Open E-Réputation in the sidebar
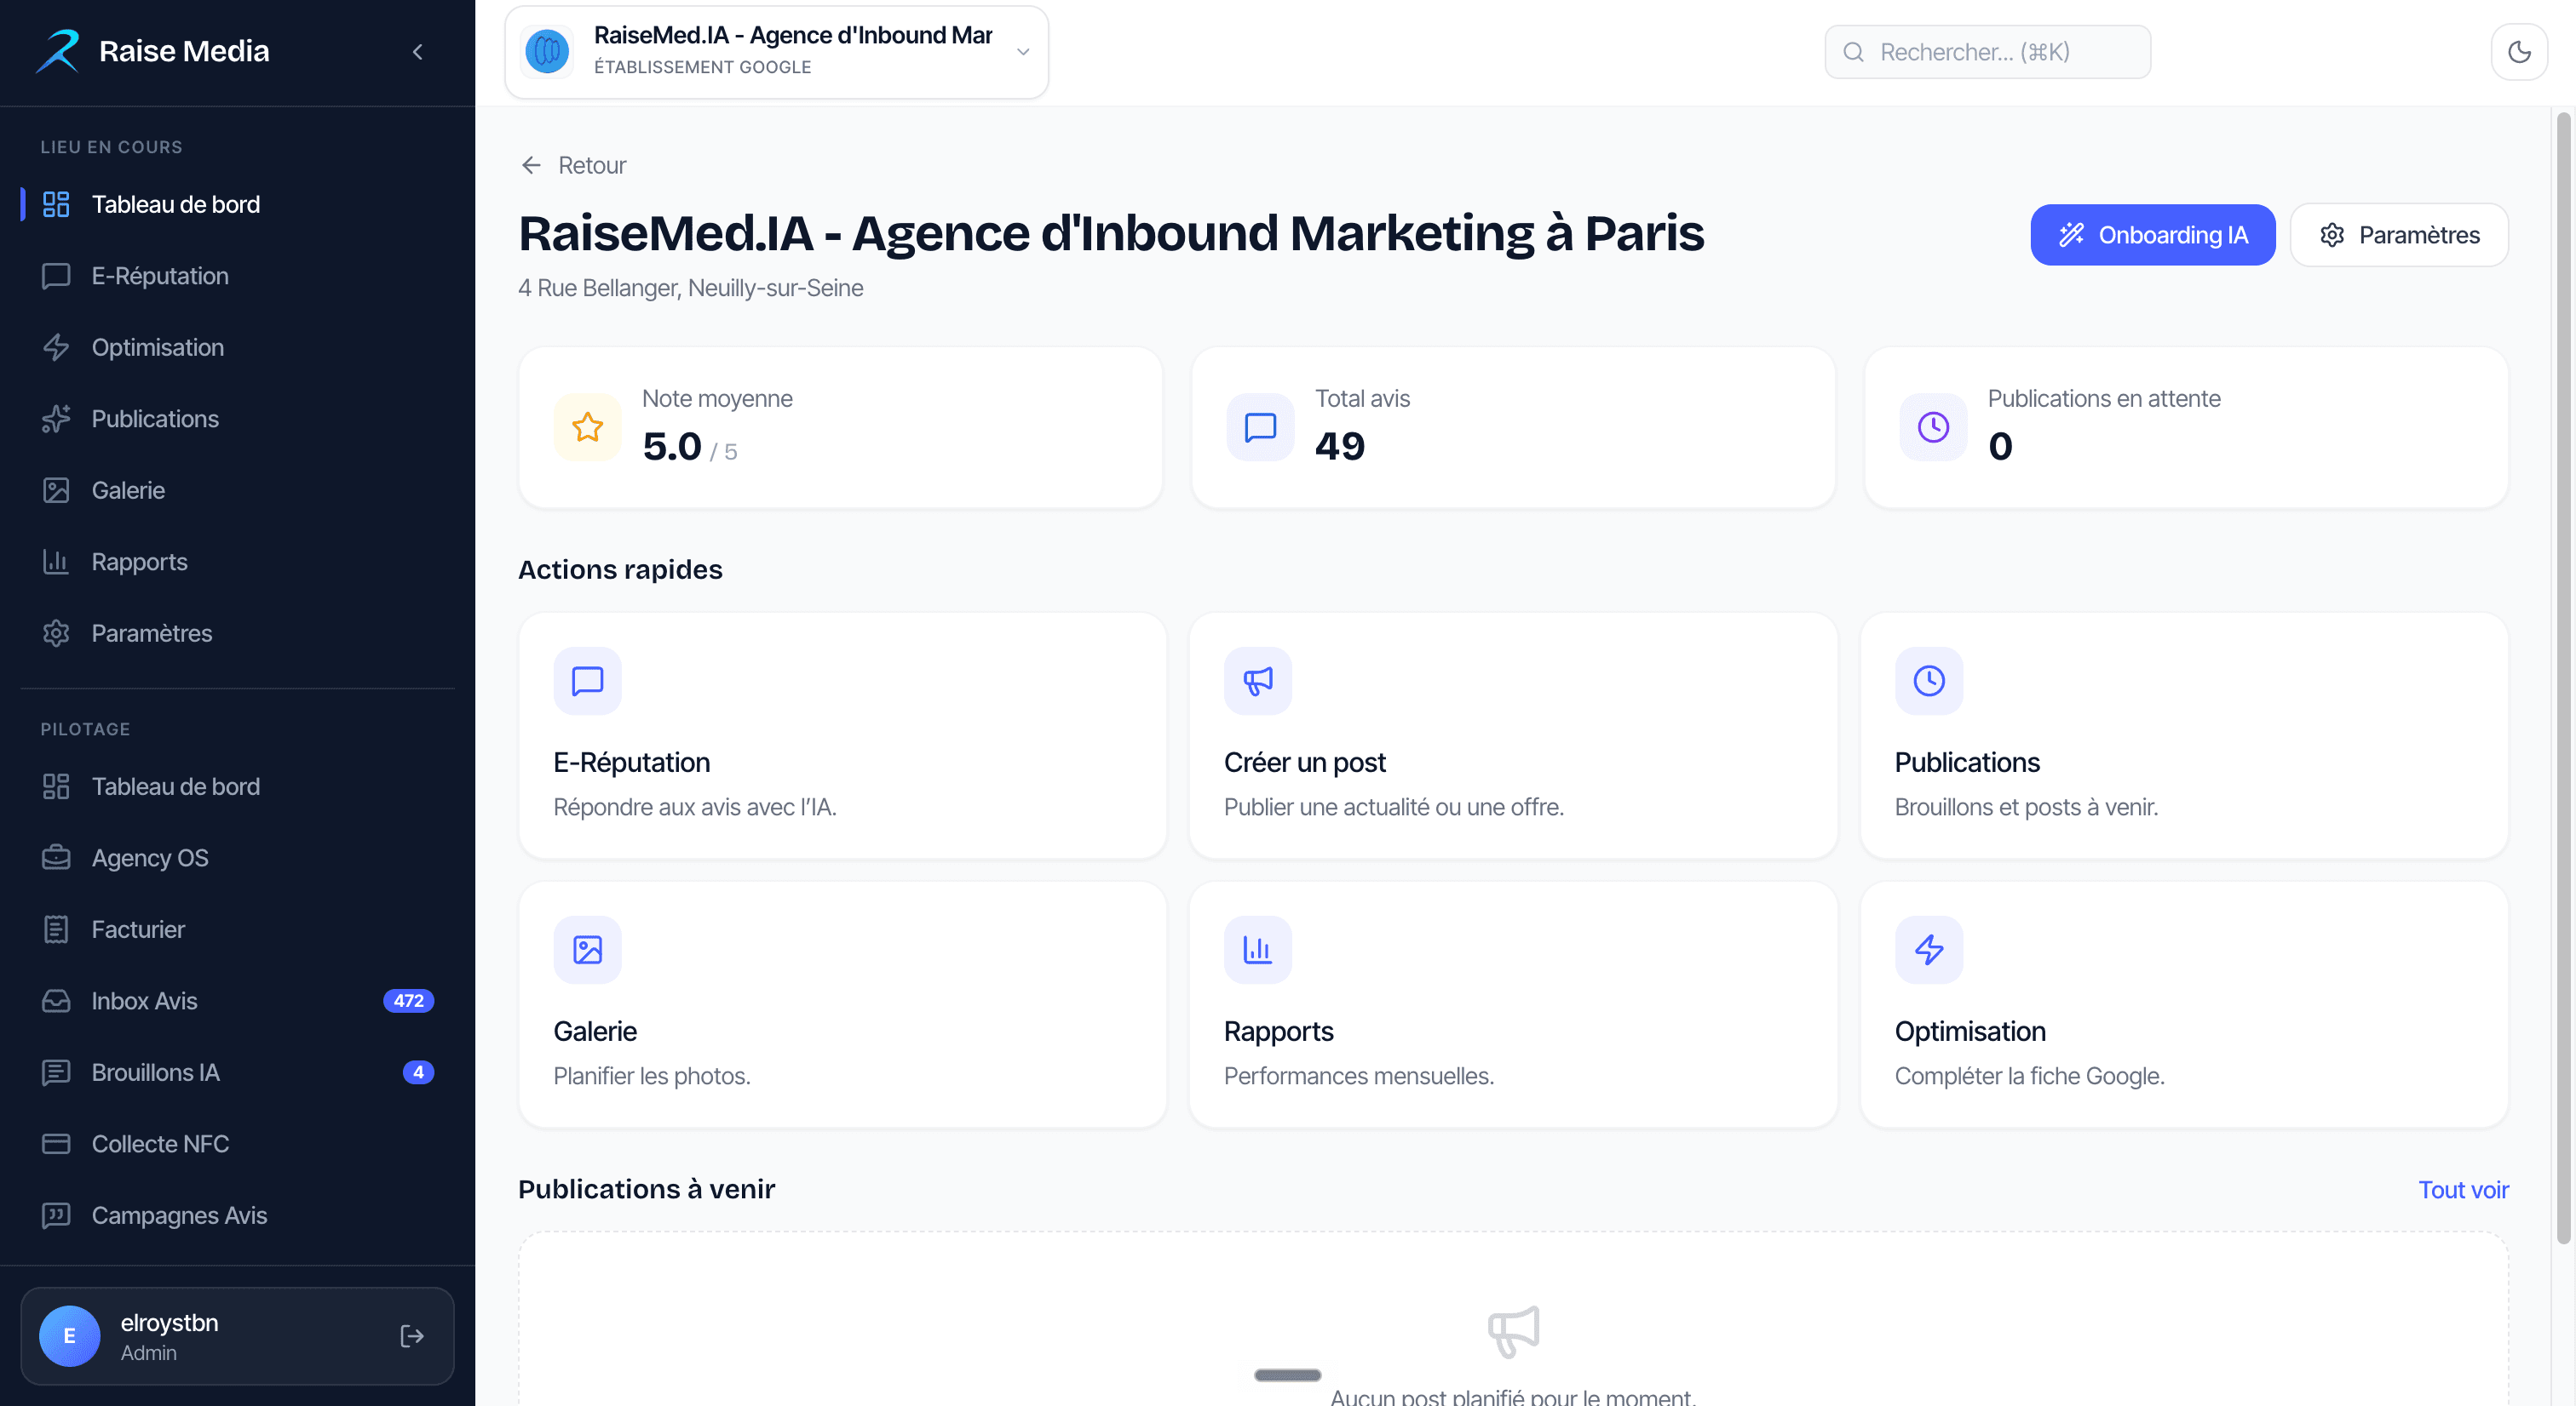 pyautogui.click(x=238, y=276)
